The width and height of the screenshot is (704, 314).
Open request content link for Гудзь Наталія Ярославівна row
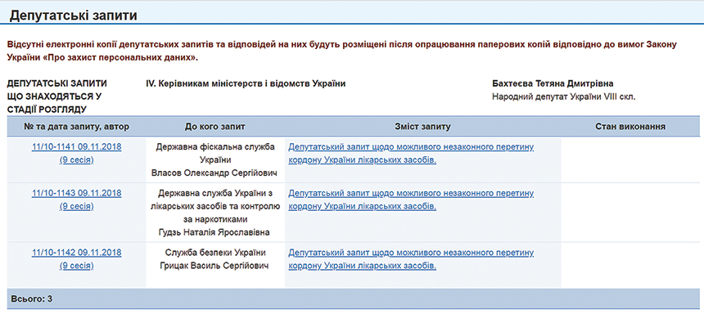[x=411, y=200]
